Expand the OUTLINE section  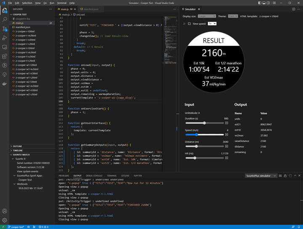coord(17,146)
